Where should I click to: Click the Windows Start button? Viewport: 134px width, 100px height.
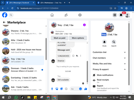3,97
